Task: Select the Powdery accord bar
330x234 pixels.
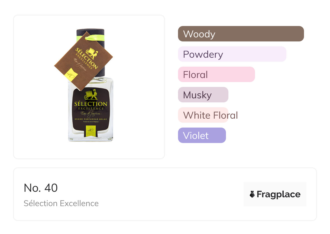Action: click(232, 54)
